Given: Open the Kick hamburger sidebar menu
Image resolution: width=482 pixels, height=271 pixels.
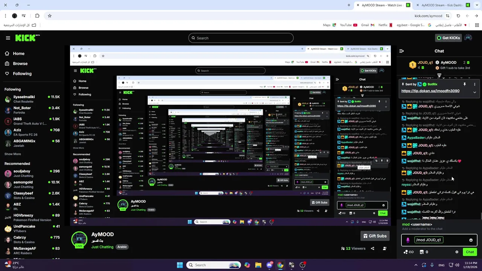Looking at the screenshot, I should 8,38.
